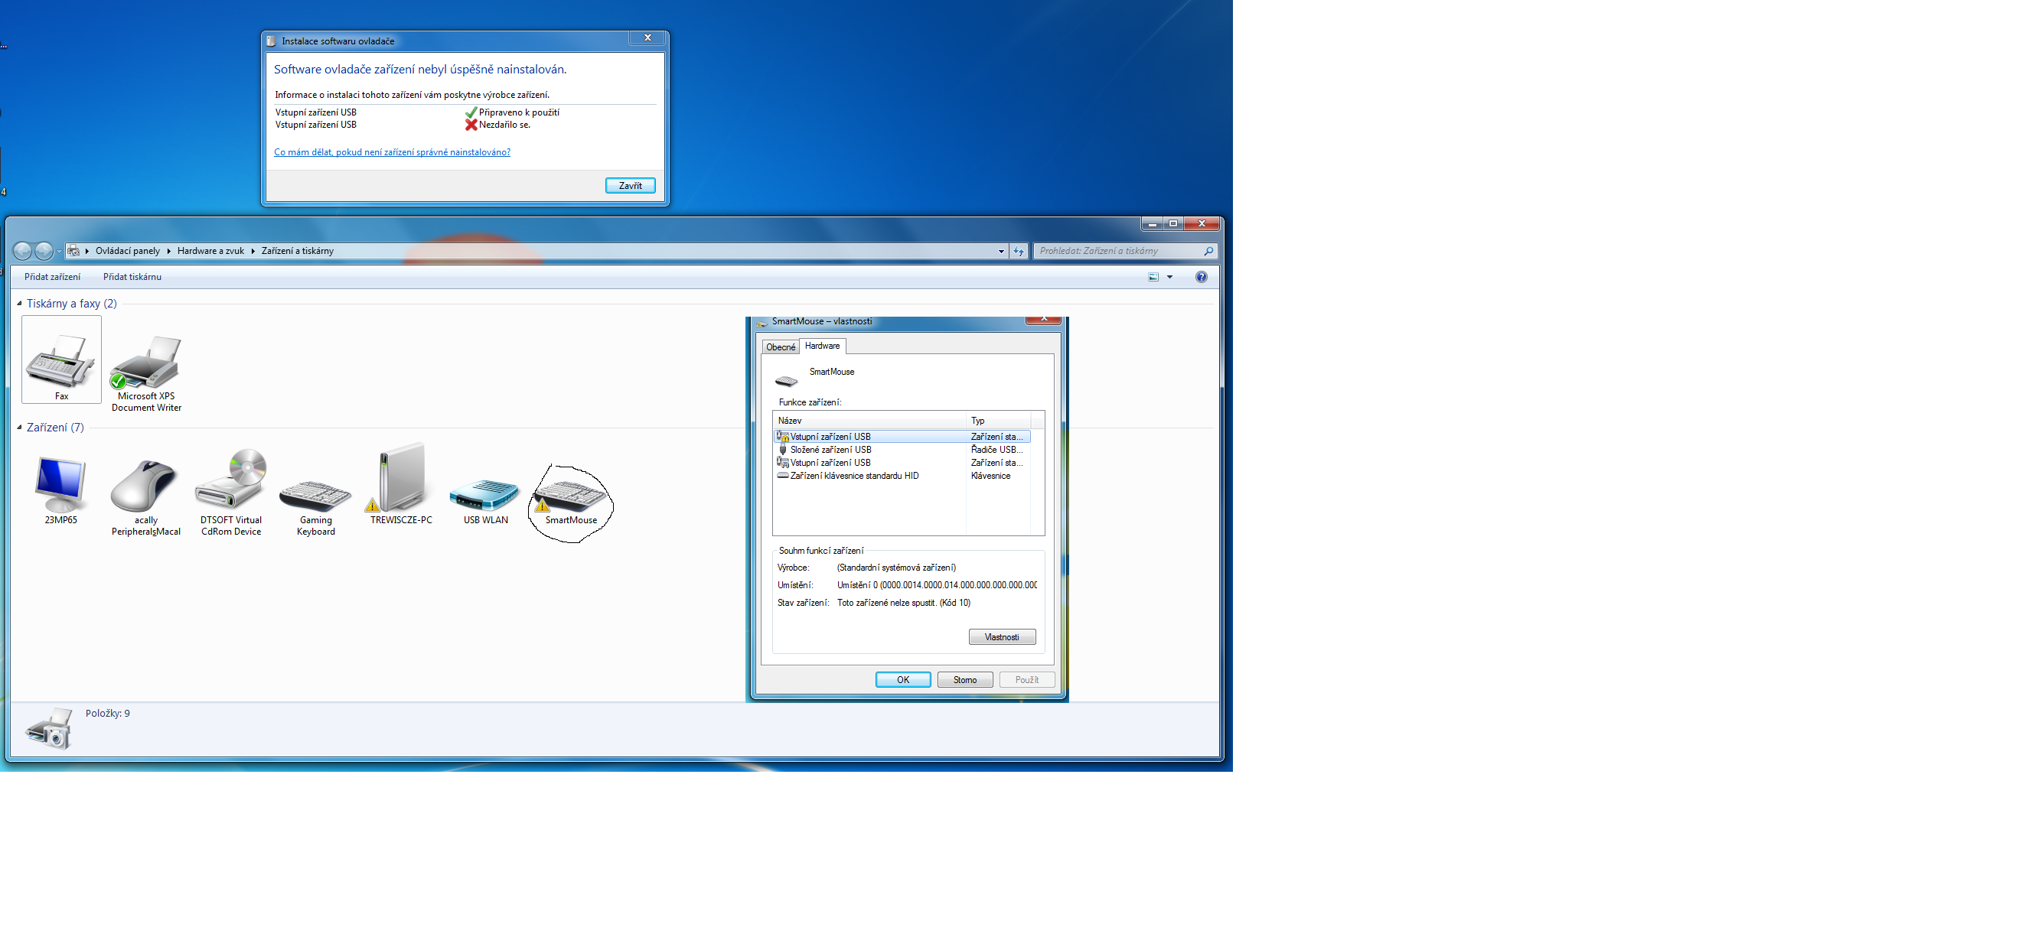Open the installation troubleshooting help link

click(392, 152)
